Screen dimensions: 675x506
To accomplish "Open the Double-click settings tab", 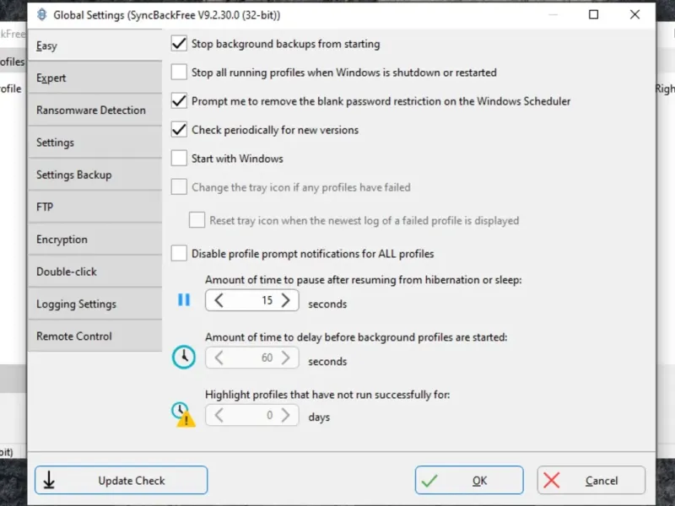I will [94, 272].
